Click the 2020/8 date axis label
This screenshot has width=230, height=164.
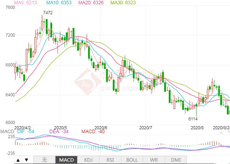197,128
